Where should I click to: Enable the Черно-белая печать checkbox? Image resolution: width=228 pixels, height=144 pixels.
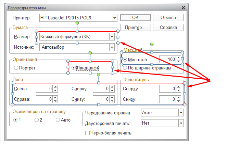87,133
